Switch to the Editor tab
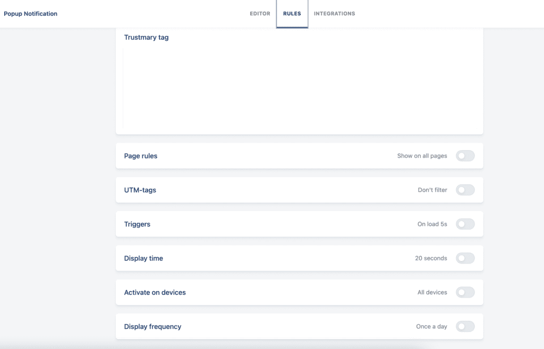This screenshot has width=544, height=349. 260,13
